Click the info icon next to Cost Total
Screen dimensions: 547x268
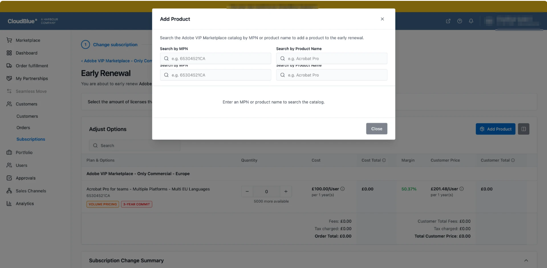click(x=384, y=160)
